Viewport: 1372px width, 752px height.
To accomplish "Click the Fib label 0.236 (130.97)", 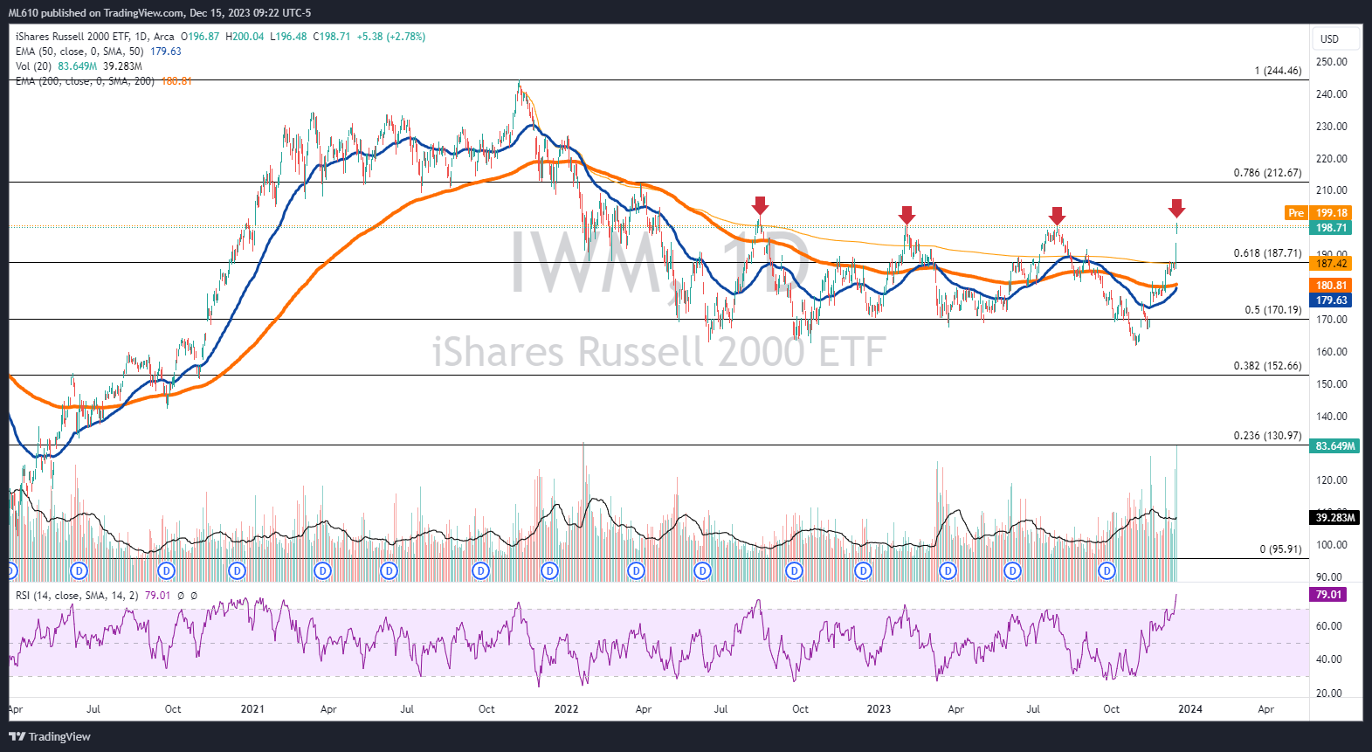I will point(1267,436).
